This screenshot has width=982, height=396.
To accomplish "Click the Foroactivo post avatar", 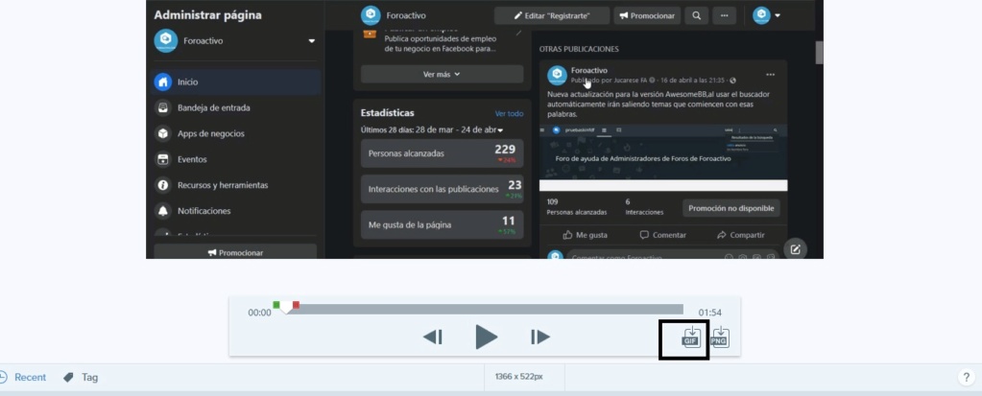I will tap(557, 76).
